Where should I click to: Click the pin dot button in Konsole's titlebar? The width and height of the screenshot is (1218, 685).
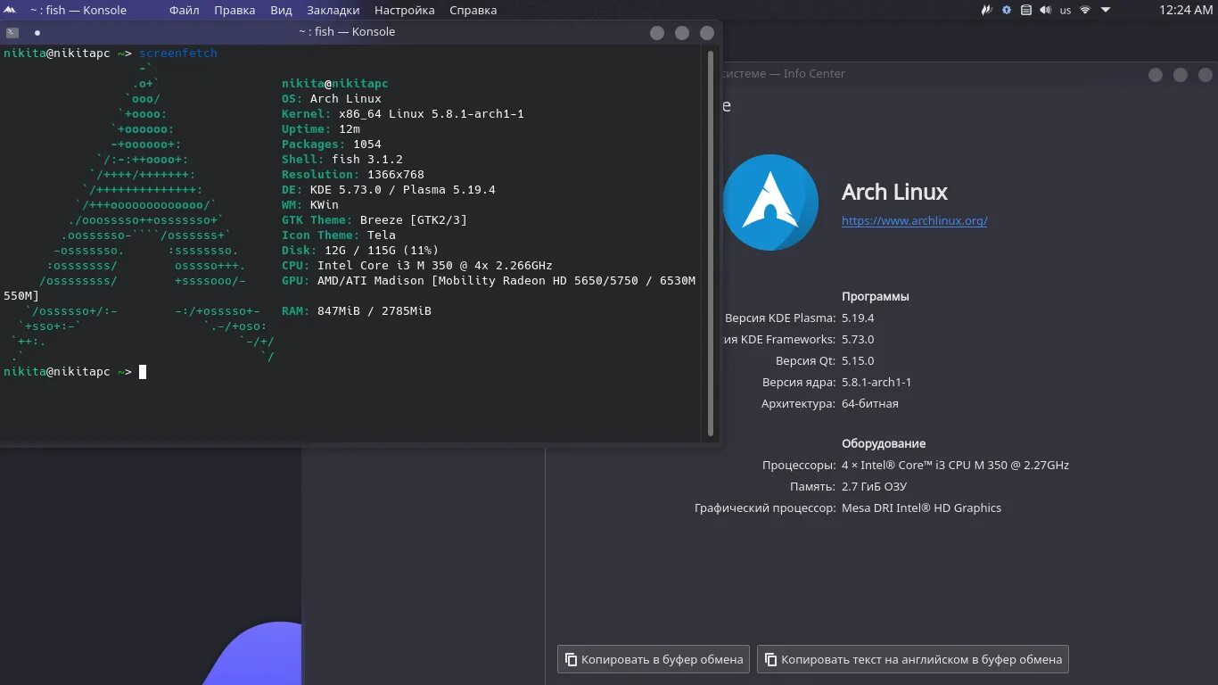pos(37,32)
